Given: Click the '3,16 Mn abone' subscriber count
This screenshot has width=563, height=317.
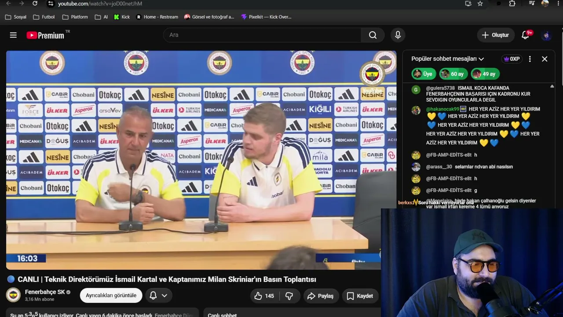Looking at the screenshot, I should click(40, 299).
